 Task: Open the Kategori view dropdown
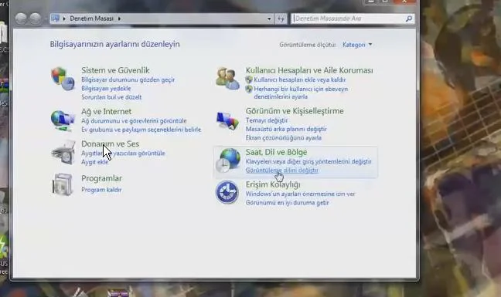(x=357, y=45)
